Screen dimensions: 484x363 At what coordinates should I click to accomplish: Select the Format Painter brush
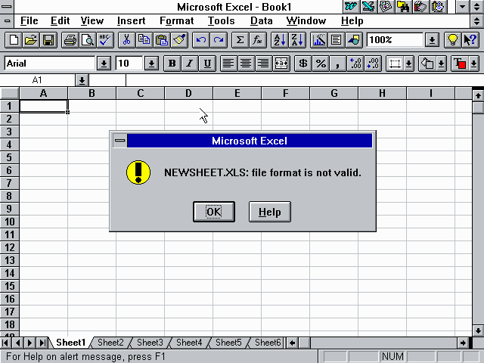pos(179,40)
